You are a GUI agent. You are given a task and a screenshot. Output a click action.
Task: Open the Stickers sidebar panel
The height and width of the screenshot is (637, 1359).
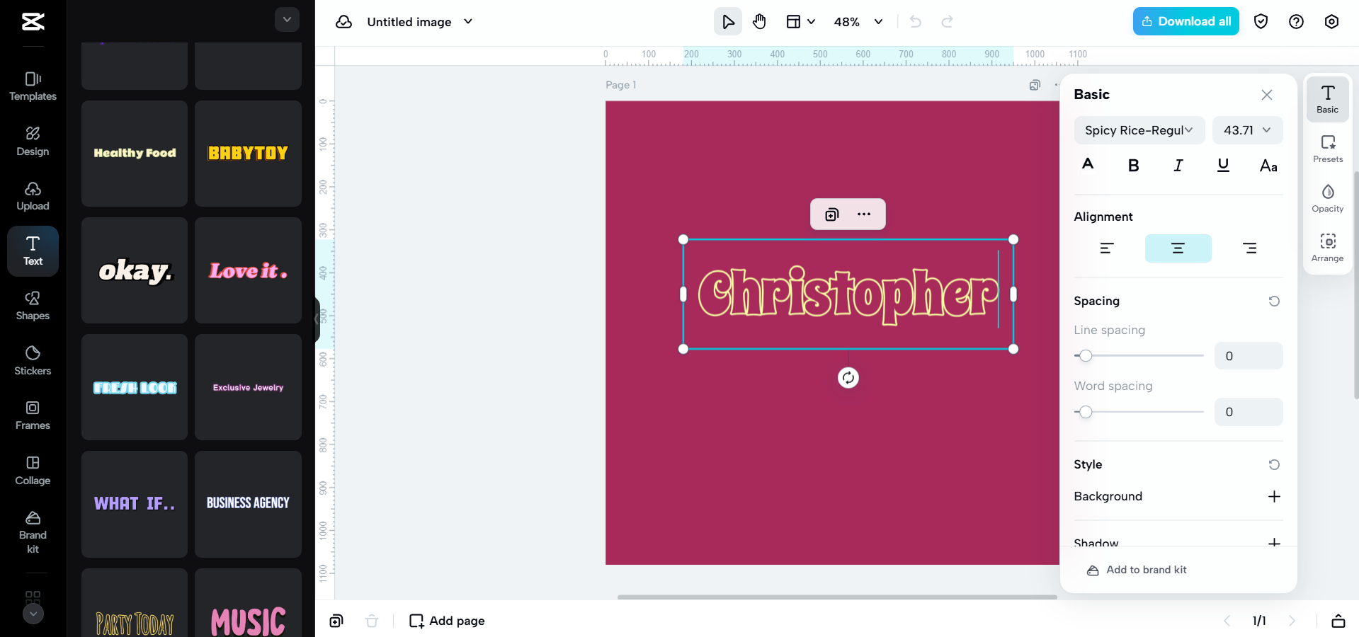(x=33, y=361)
